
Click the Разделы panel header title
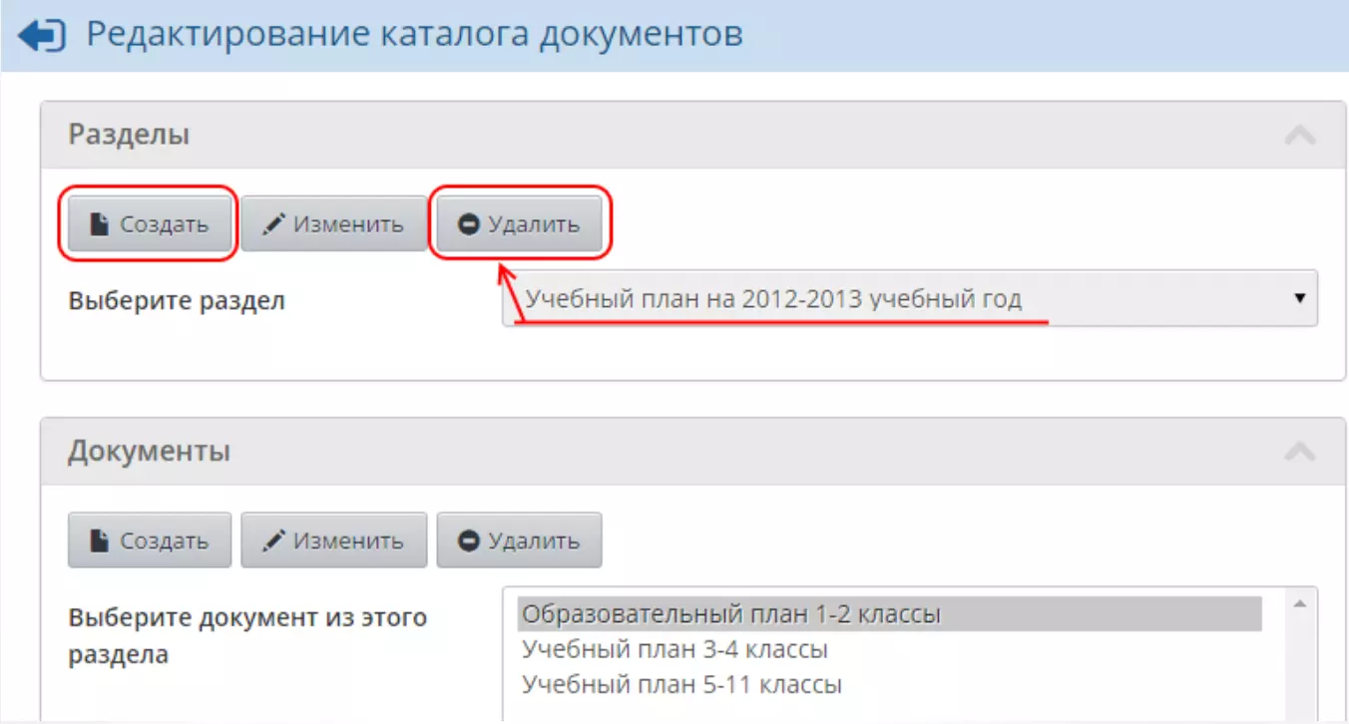click(129, 135)
